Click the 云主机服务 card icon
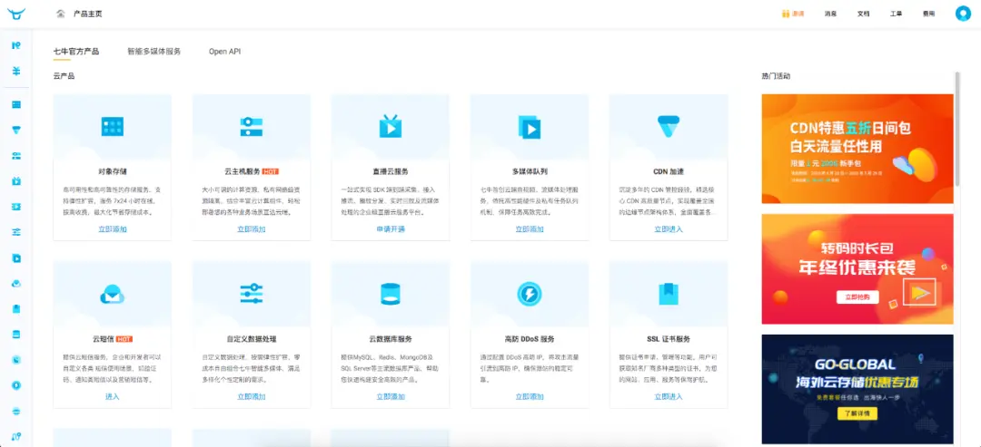 pyautogui.click(x=251, y=127)
